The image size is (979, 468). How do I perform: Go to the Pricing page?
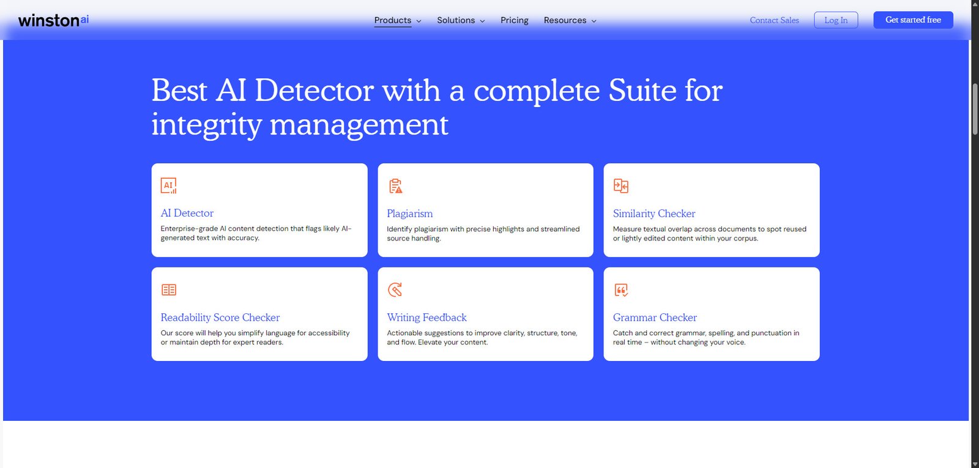[514, 20]
